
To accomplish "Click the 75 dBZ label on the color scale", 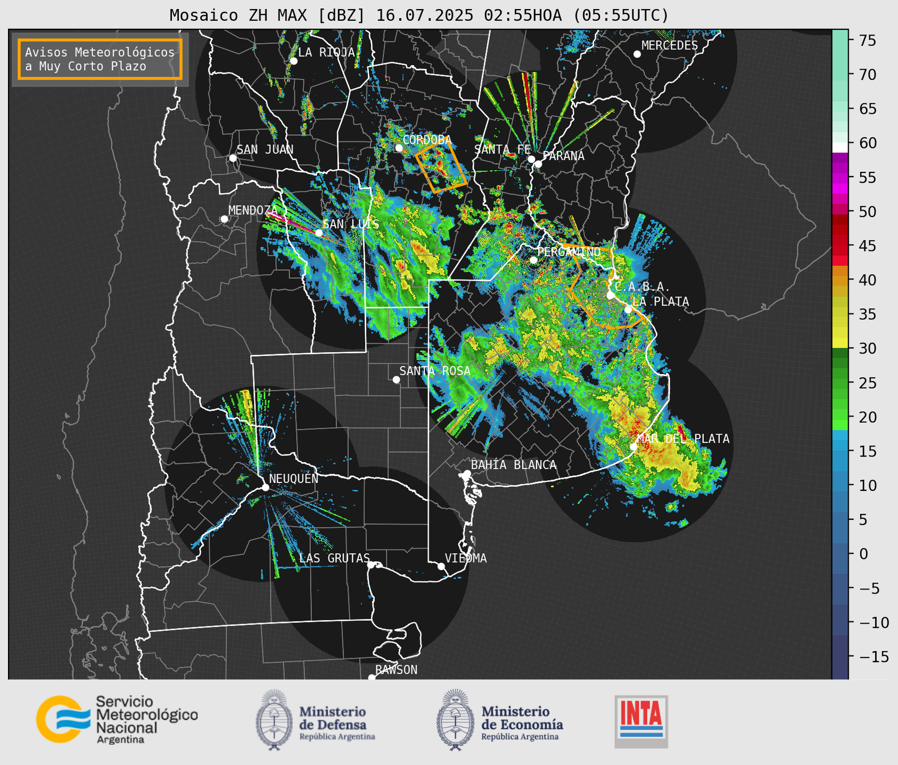I will [867, 40].
